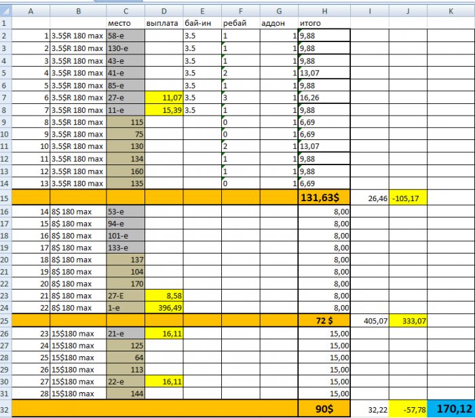Select '3.5$R 180 max' cell in row 2
The height and width of the screenshot is (418, 475).
pyautogui.click(x=78, y=36)
